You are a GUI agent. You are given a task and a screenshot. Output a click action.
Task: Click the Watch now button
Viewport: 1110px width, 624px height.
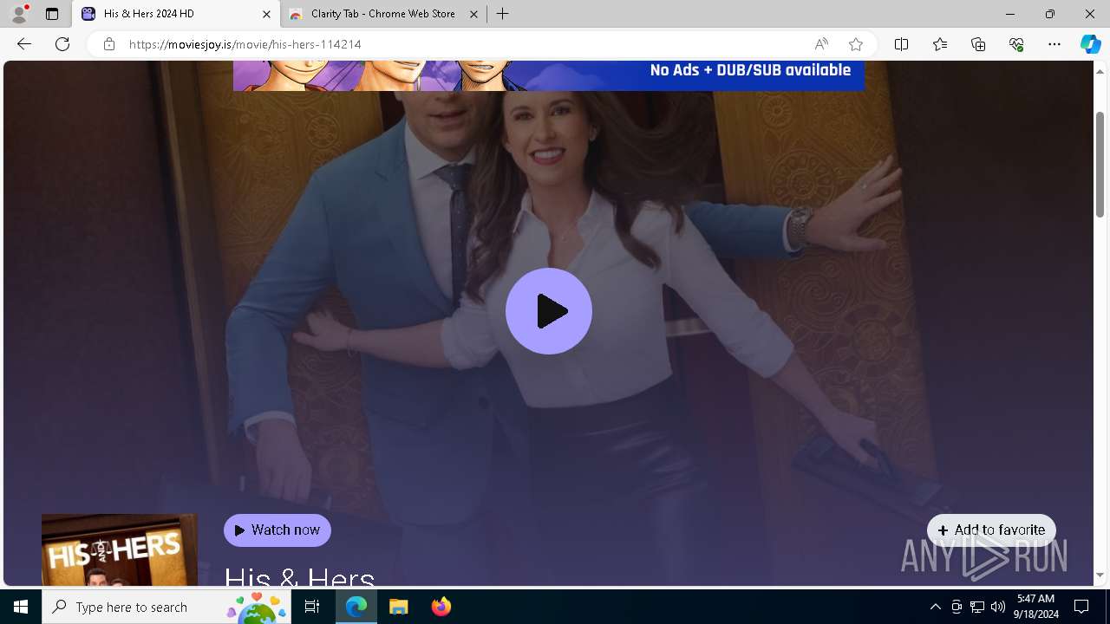tap(277, 530)
